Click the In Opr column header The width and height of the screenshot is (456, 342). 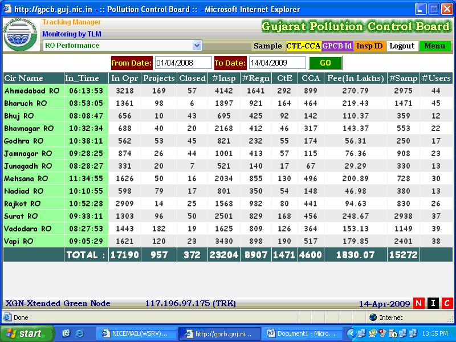click(125, 78)
